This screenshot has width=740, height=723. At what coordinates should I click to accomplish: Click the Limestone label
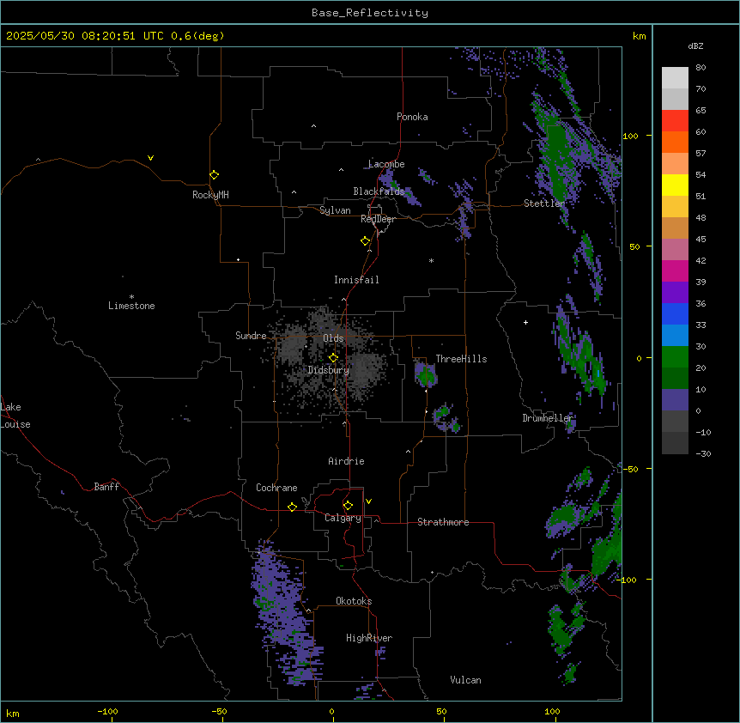point(131,306)
